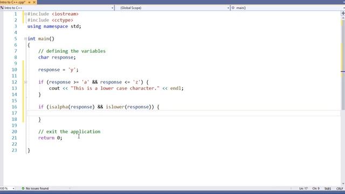This screenshot has height=194, width=345.
Task: Open the main() member dropdown
Action: coord(344,8)
